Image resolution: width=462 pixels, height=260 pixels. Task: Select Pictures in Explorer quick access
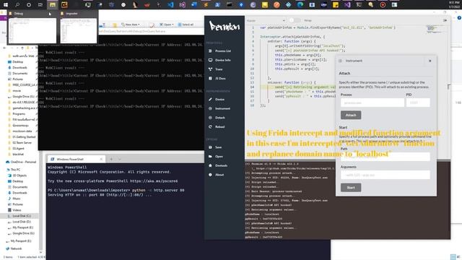tap(17, 79)
